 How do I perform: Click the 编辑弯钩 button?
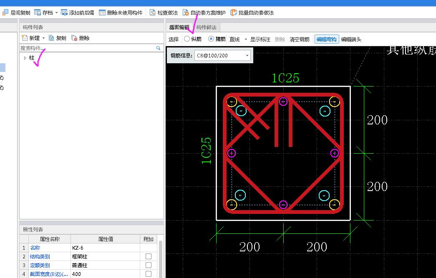(326, 39)
